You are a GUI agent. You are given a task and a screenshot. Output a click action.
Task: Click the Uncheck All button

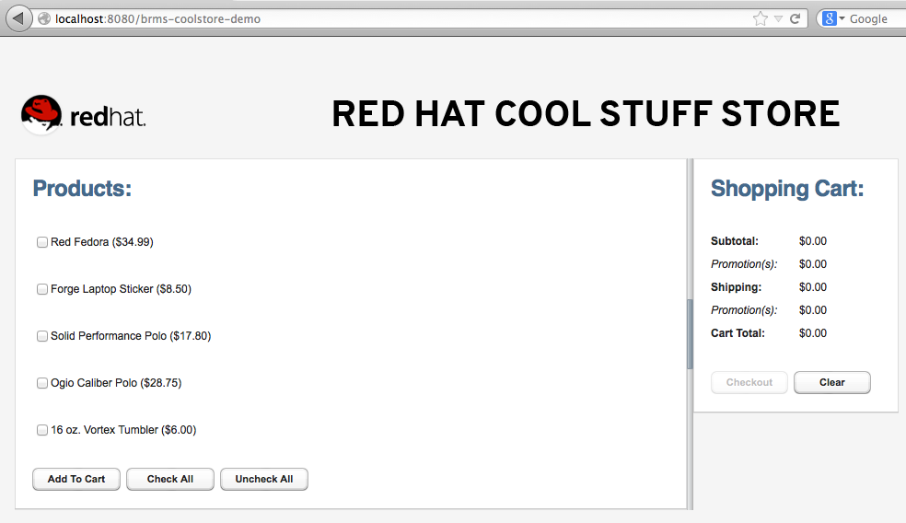click(x=264, y=479)
